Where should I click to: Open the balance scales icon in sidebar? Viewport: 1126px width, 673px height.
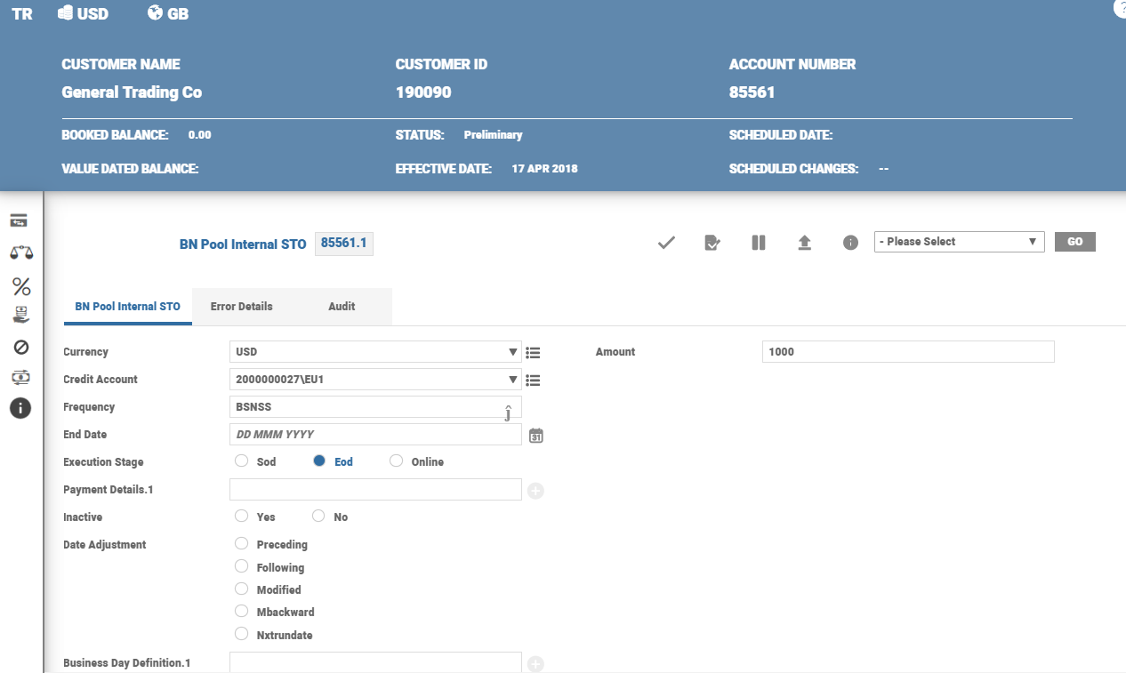pos(20,253)
